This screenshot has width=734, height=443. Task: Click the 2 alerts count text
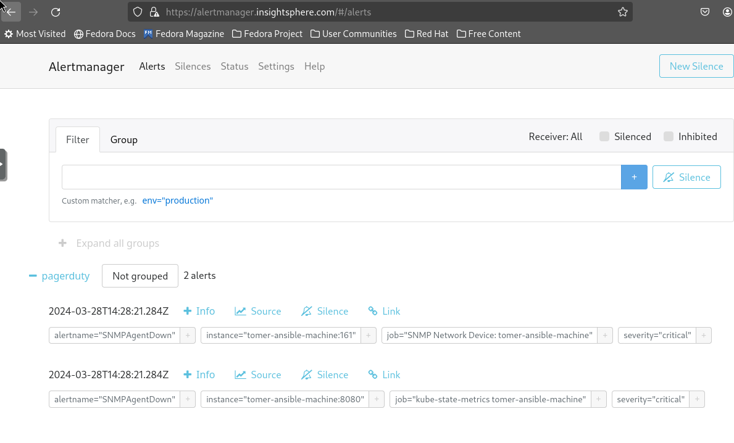[199, 276]
